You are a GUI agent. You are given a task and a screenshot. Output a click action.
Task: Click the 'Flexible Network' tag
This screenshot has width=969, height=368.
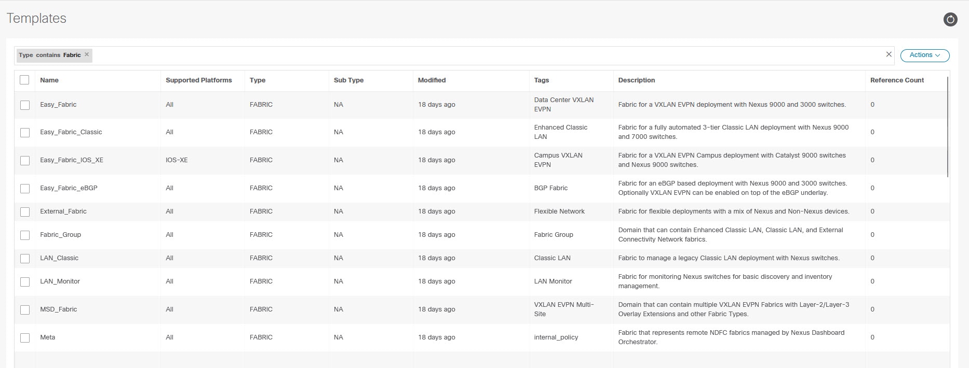click(559, 211)
